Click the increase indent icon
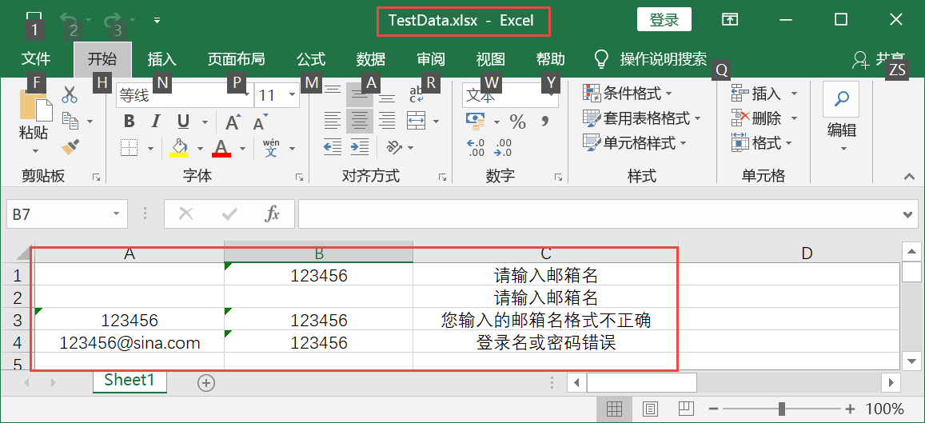 (360, 147)
